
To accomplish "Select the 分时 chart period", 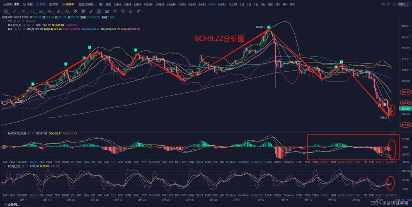I will click(x=108, y=5).
